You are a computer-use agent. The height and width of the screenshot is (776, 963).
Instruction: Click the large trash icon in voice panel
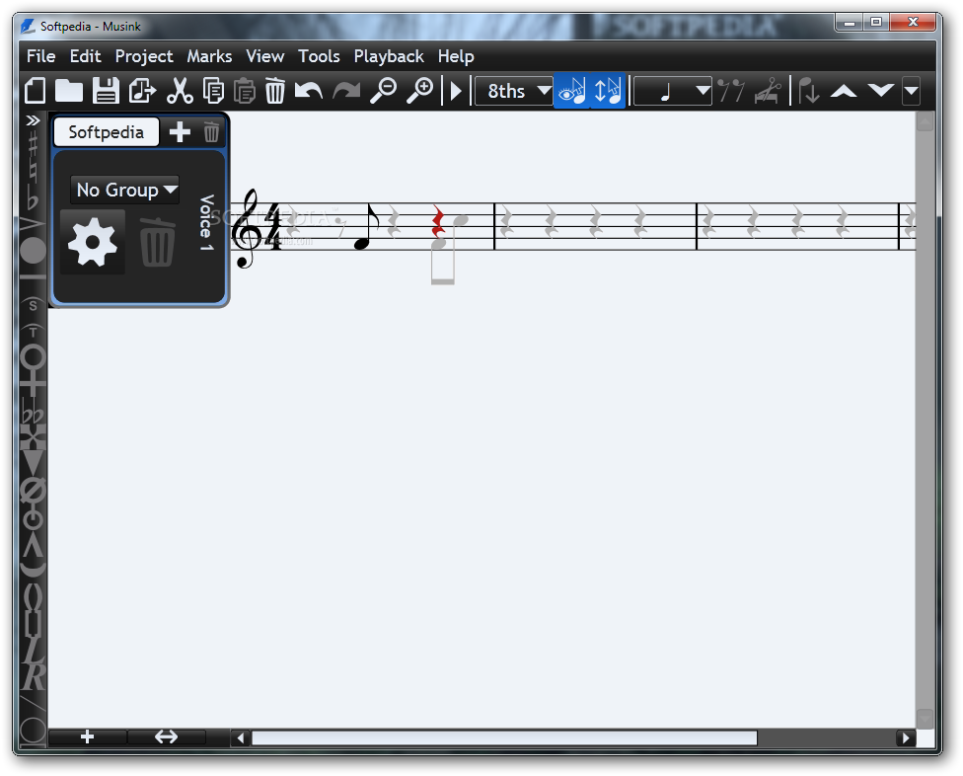tap(157, 243)
